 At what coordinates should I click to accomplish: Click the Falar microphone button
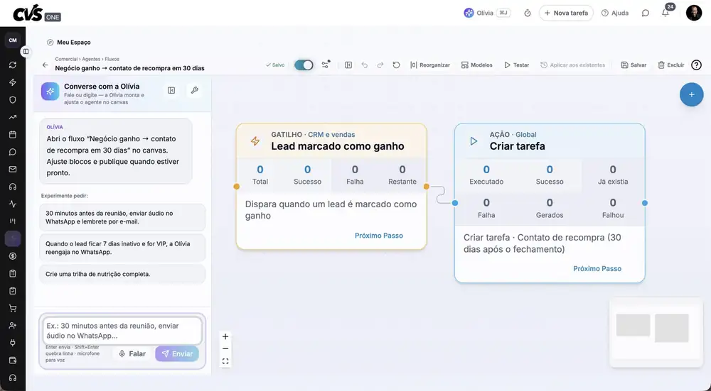pos(132,354)
